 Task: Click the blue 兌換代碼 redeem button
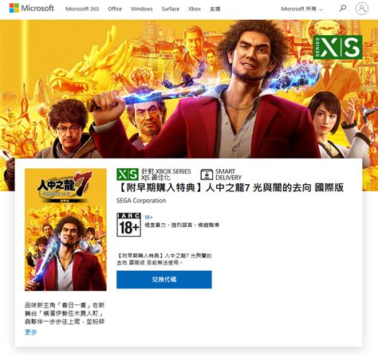164,280
